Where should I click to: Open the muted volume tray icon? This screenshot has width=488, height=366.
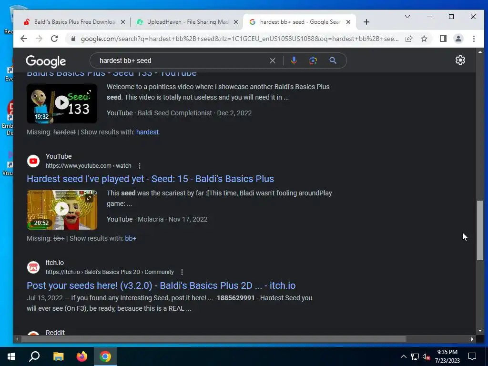coord(426,356)
